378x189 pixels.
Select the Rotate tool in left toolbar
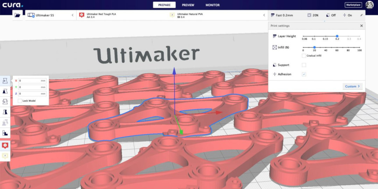click(5, 101)
